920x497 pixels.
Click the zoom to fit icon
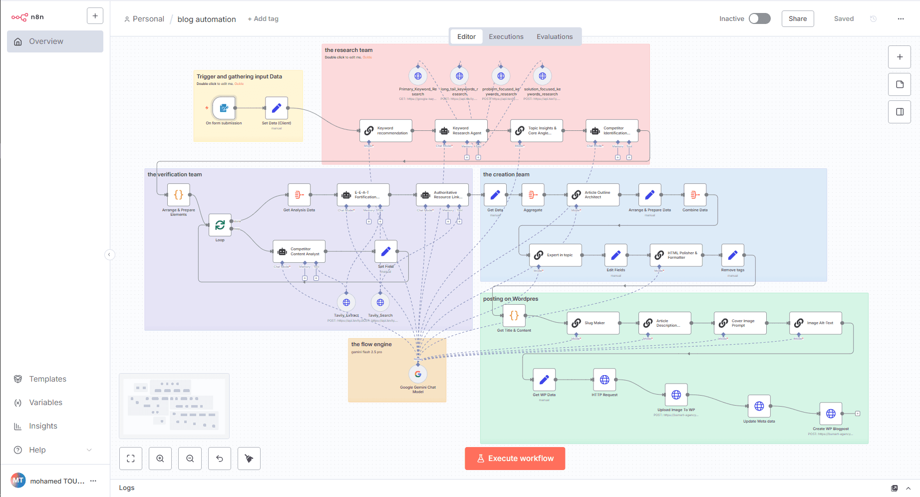click(131, 459)
